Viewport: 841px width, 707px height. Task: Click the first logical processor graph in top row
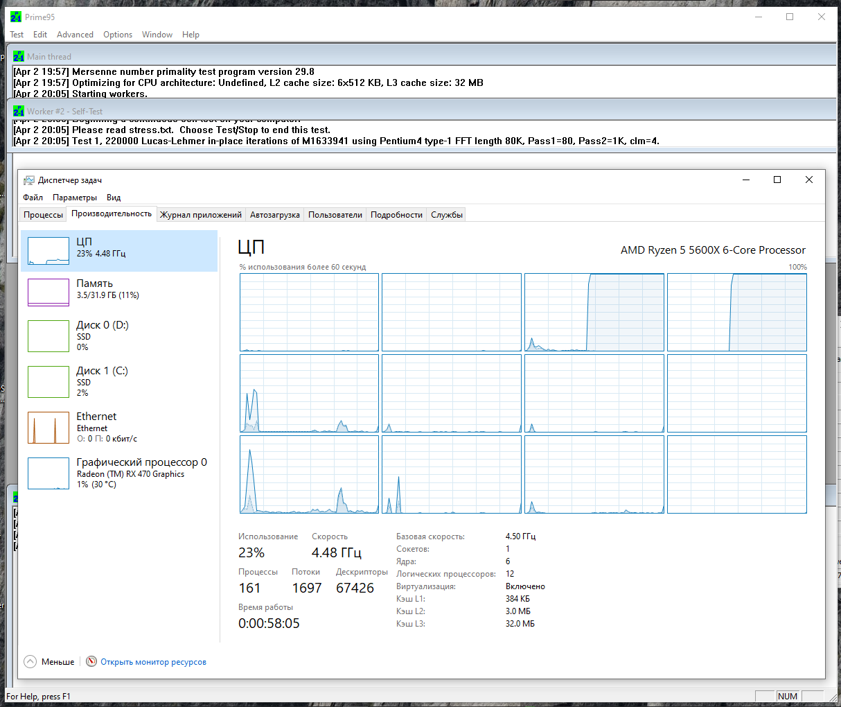pyautogui.click(x=309, y=312)
